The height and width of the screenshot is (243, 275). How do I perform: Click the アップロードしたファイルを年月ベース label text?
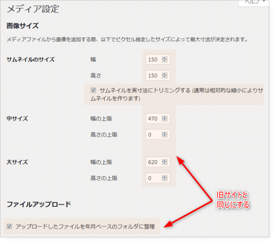pos(85,227)
